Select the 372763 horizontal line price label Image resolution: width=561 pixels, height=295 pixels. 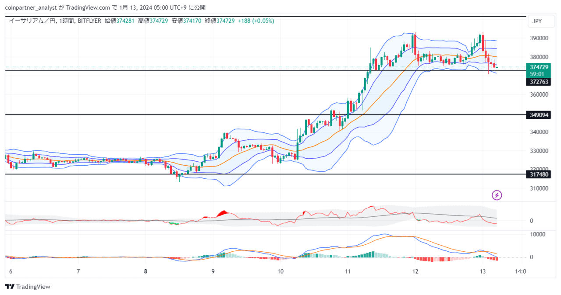pyautogui.click(x=538, y=82)
